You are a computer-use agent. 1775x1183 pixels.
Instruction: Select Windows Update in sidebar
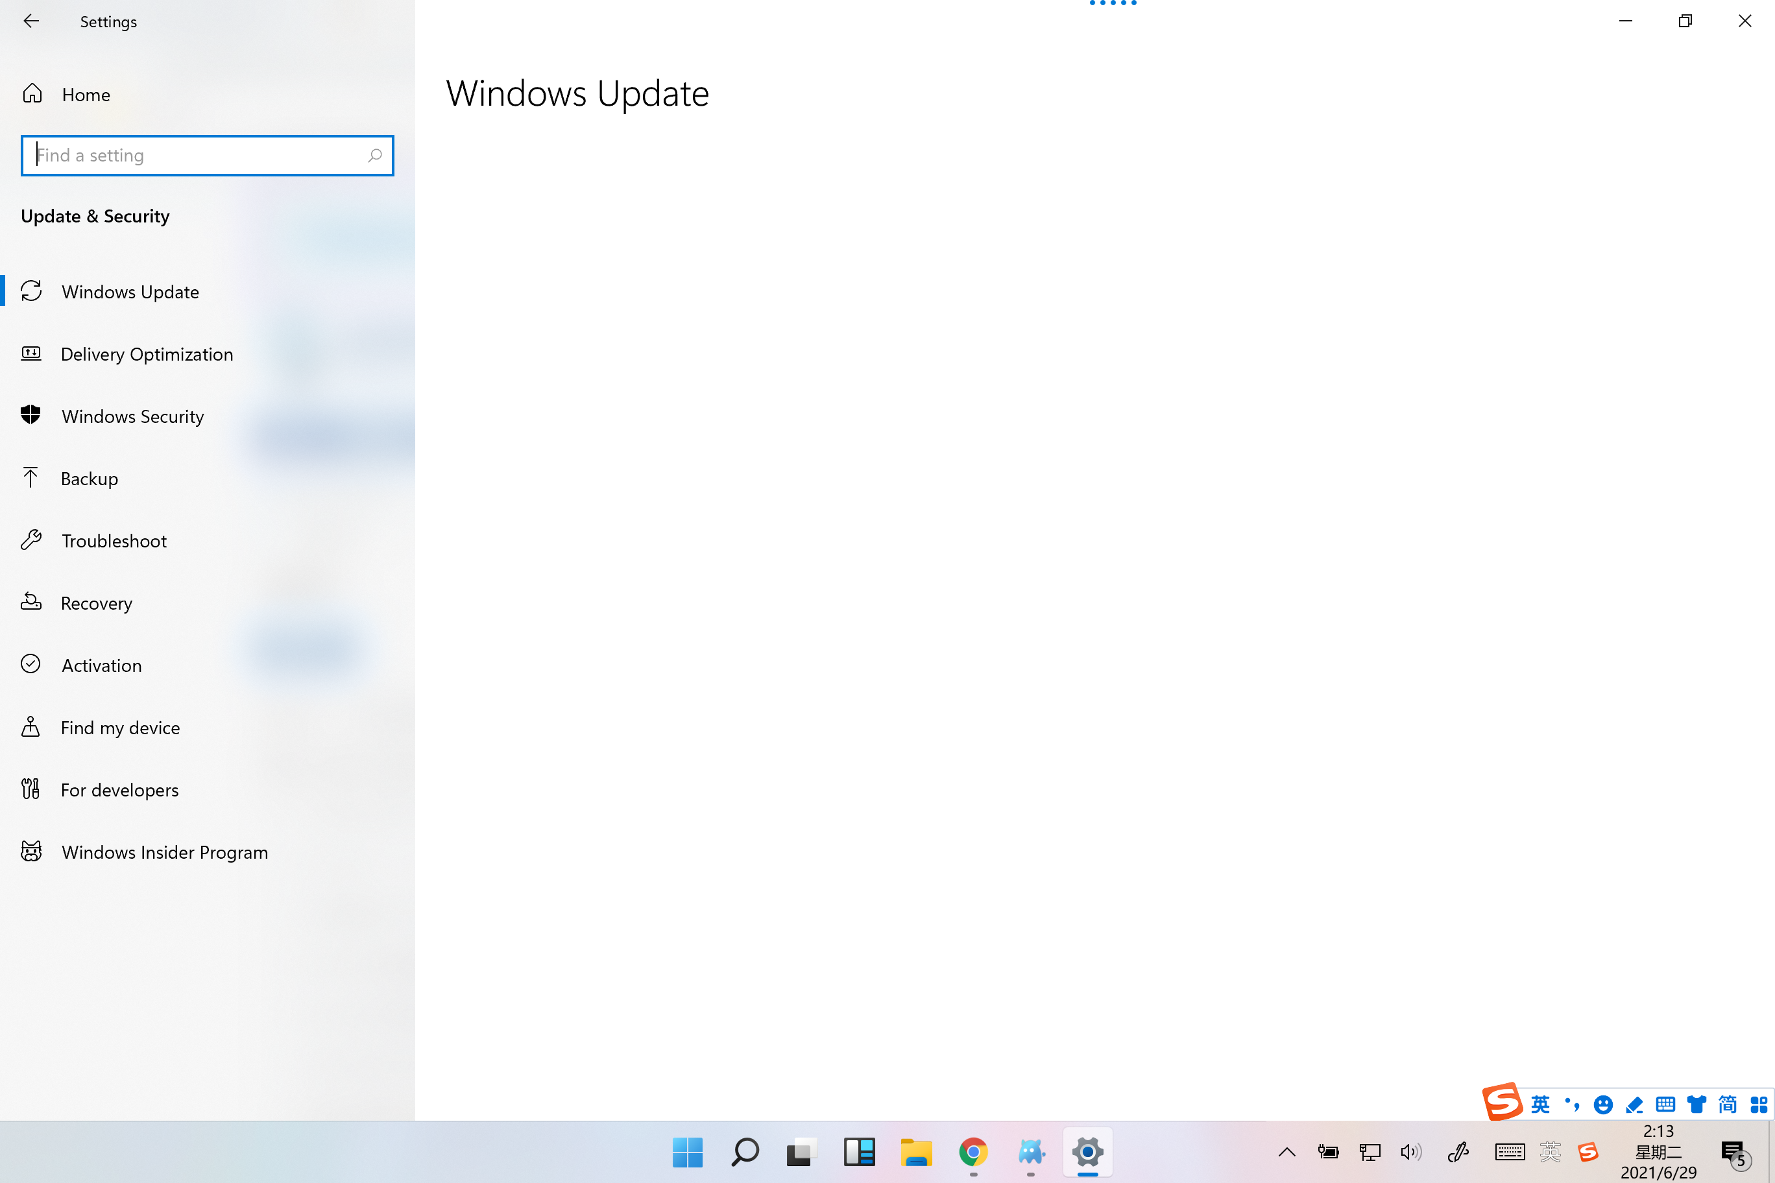pos(130,292)
